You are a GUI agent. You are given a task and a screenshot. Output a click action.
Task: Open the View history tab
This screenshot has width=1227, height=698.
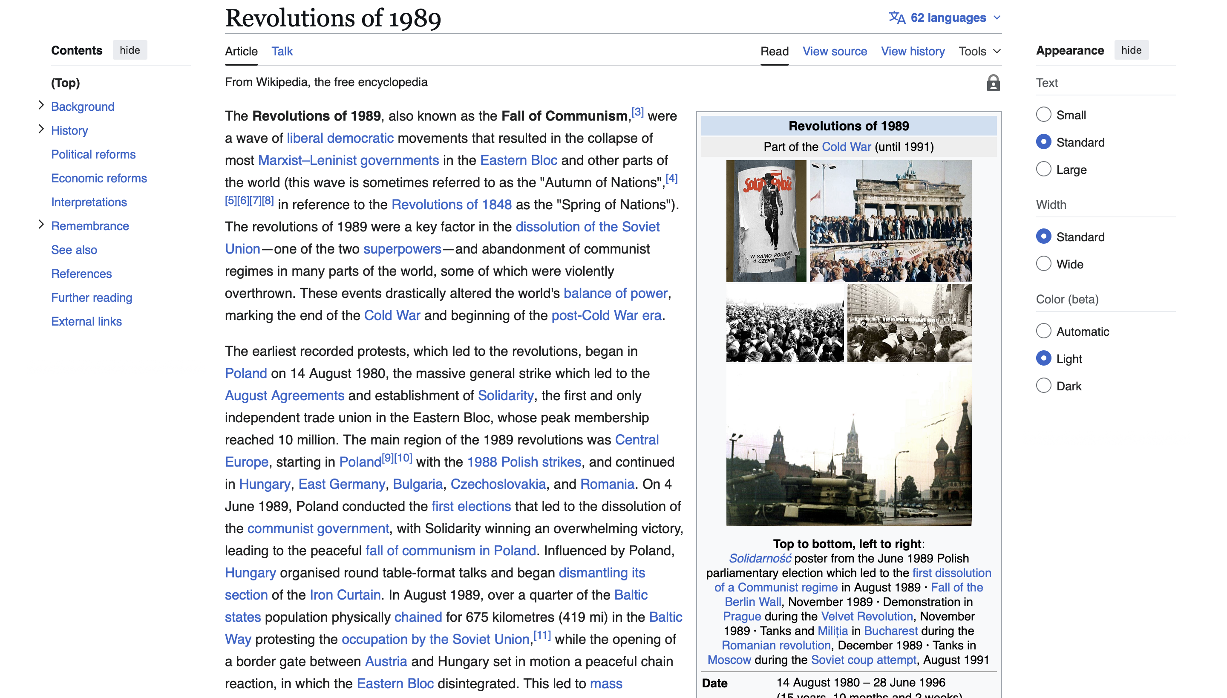click(913, 51)
